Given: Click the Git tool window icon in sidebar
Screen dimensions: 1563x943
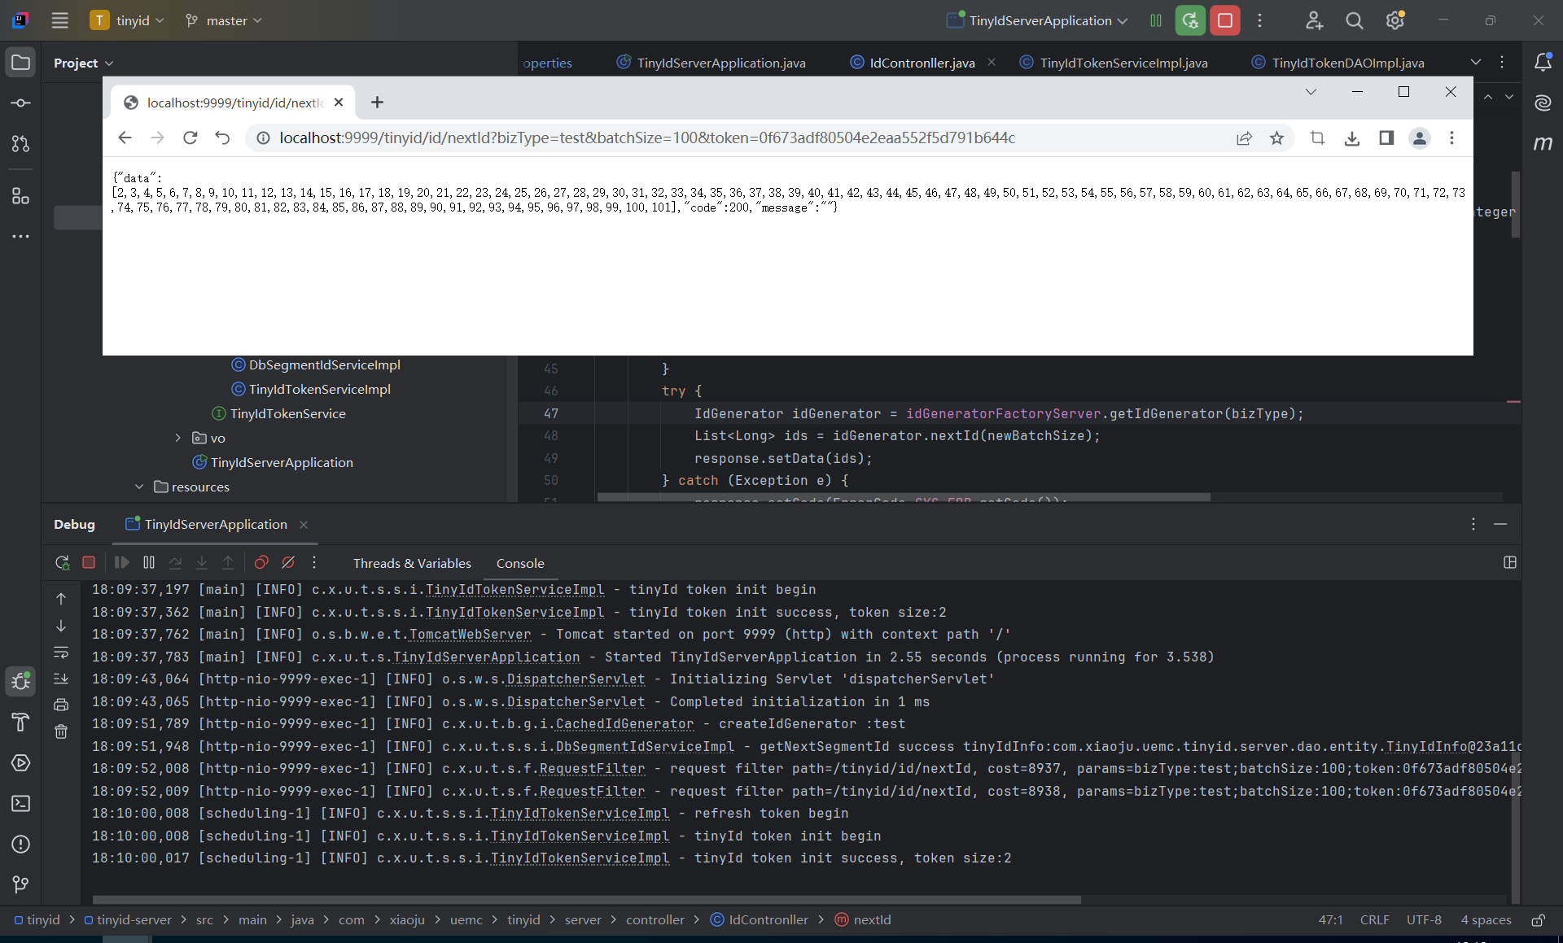Looking at the screenshot, I should 20,884.
